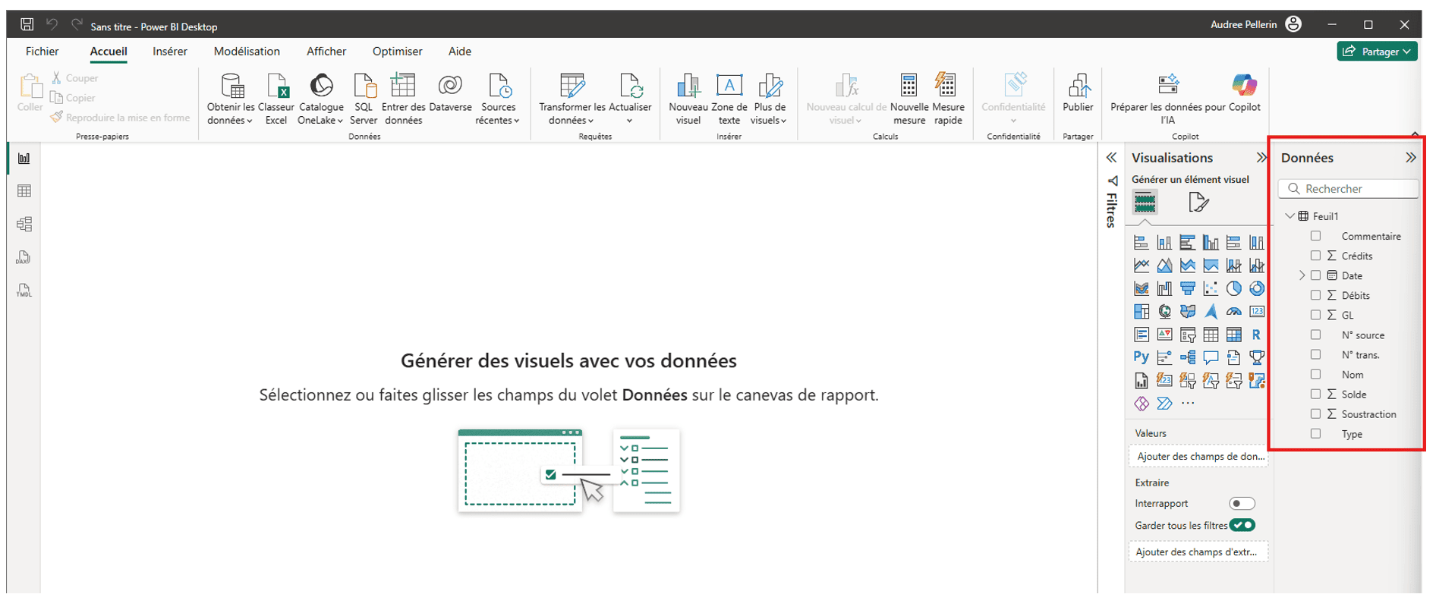The height and width of the screenshot is (613, 1436).
Task: Check the Crédits field checkbox
Action: [1315, 256]
